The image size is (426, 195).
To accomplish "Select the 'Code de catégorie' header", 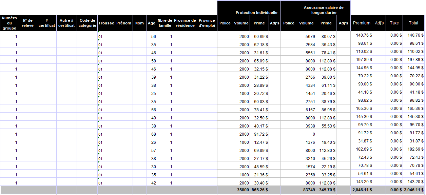I will pyautogui.click(x=88, y=23).
